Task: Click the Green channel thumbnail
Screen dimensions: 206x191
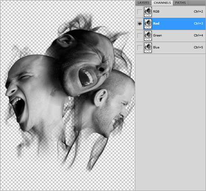Action: pos(148,36)
